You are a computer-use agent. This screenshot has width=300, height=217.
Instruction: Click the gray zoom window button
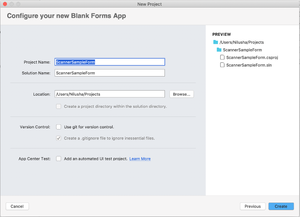(x=18, y=4)
